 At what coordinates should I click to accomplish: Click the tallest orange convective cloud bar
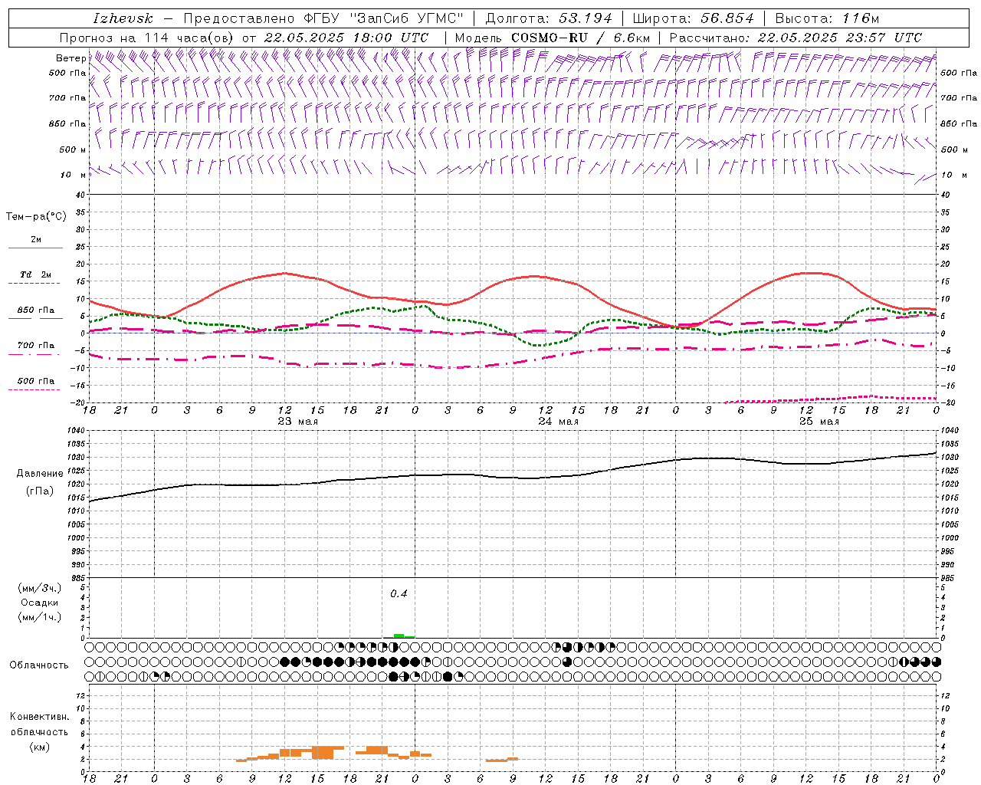(322, 752)
